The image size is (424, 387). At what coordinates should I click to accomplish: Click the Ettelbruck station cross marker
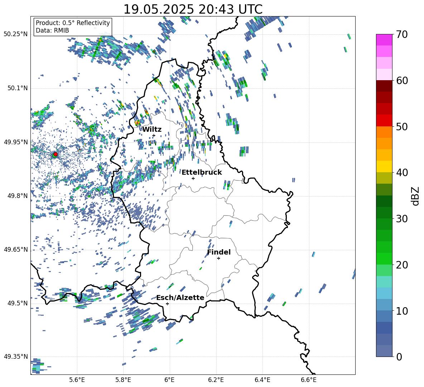[x=193, y=178]
